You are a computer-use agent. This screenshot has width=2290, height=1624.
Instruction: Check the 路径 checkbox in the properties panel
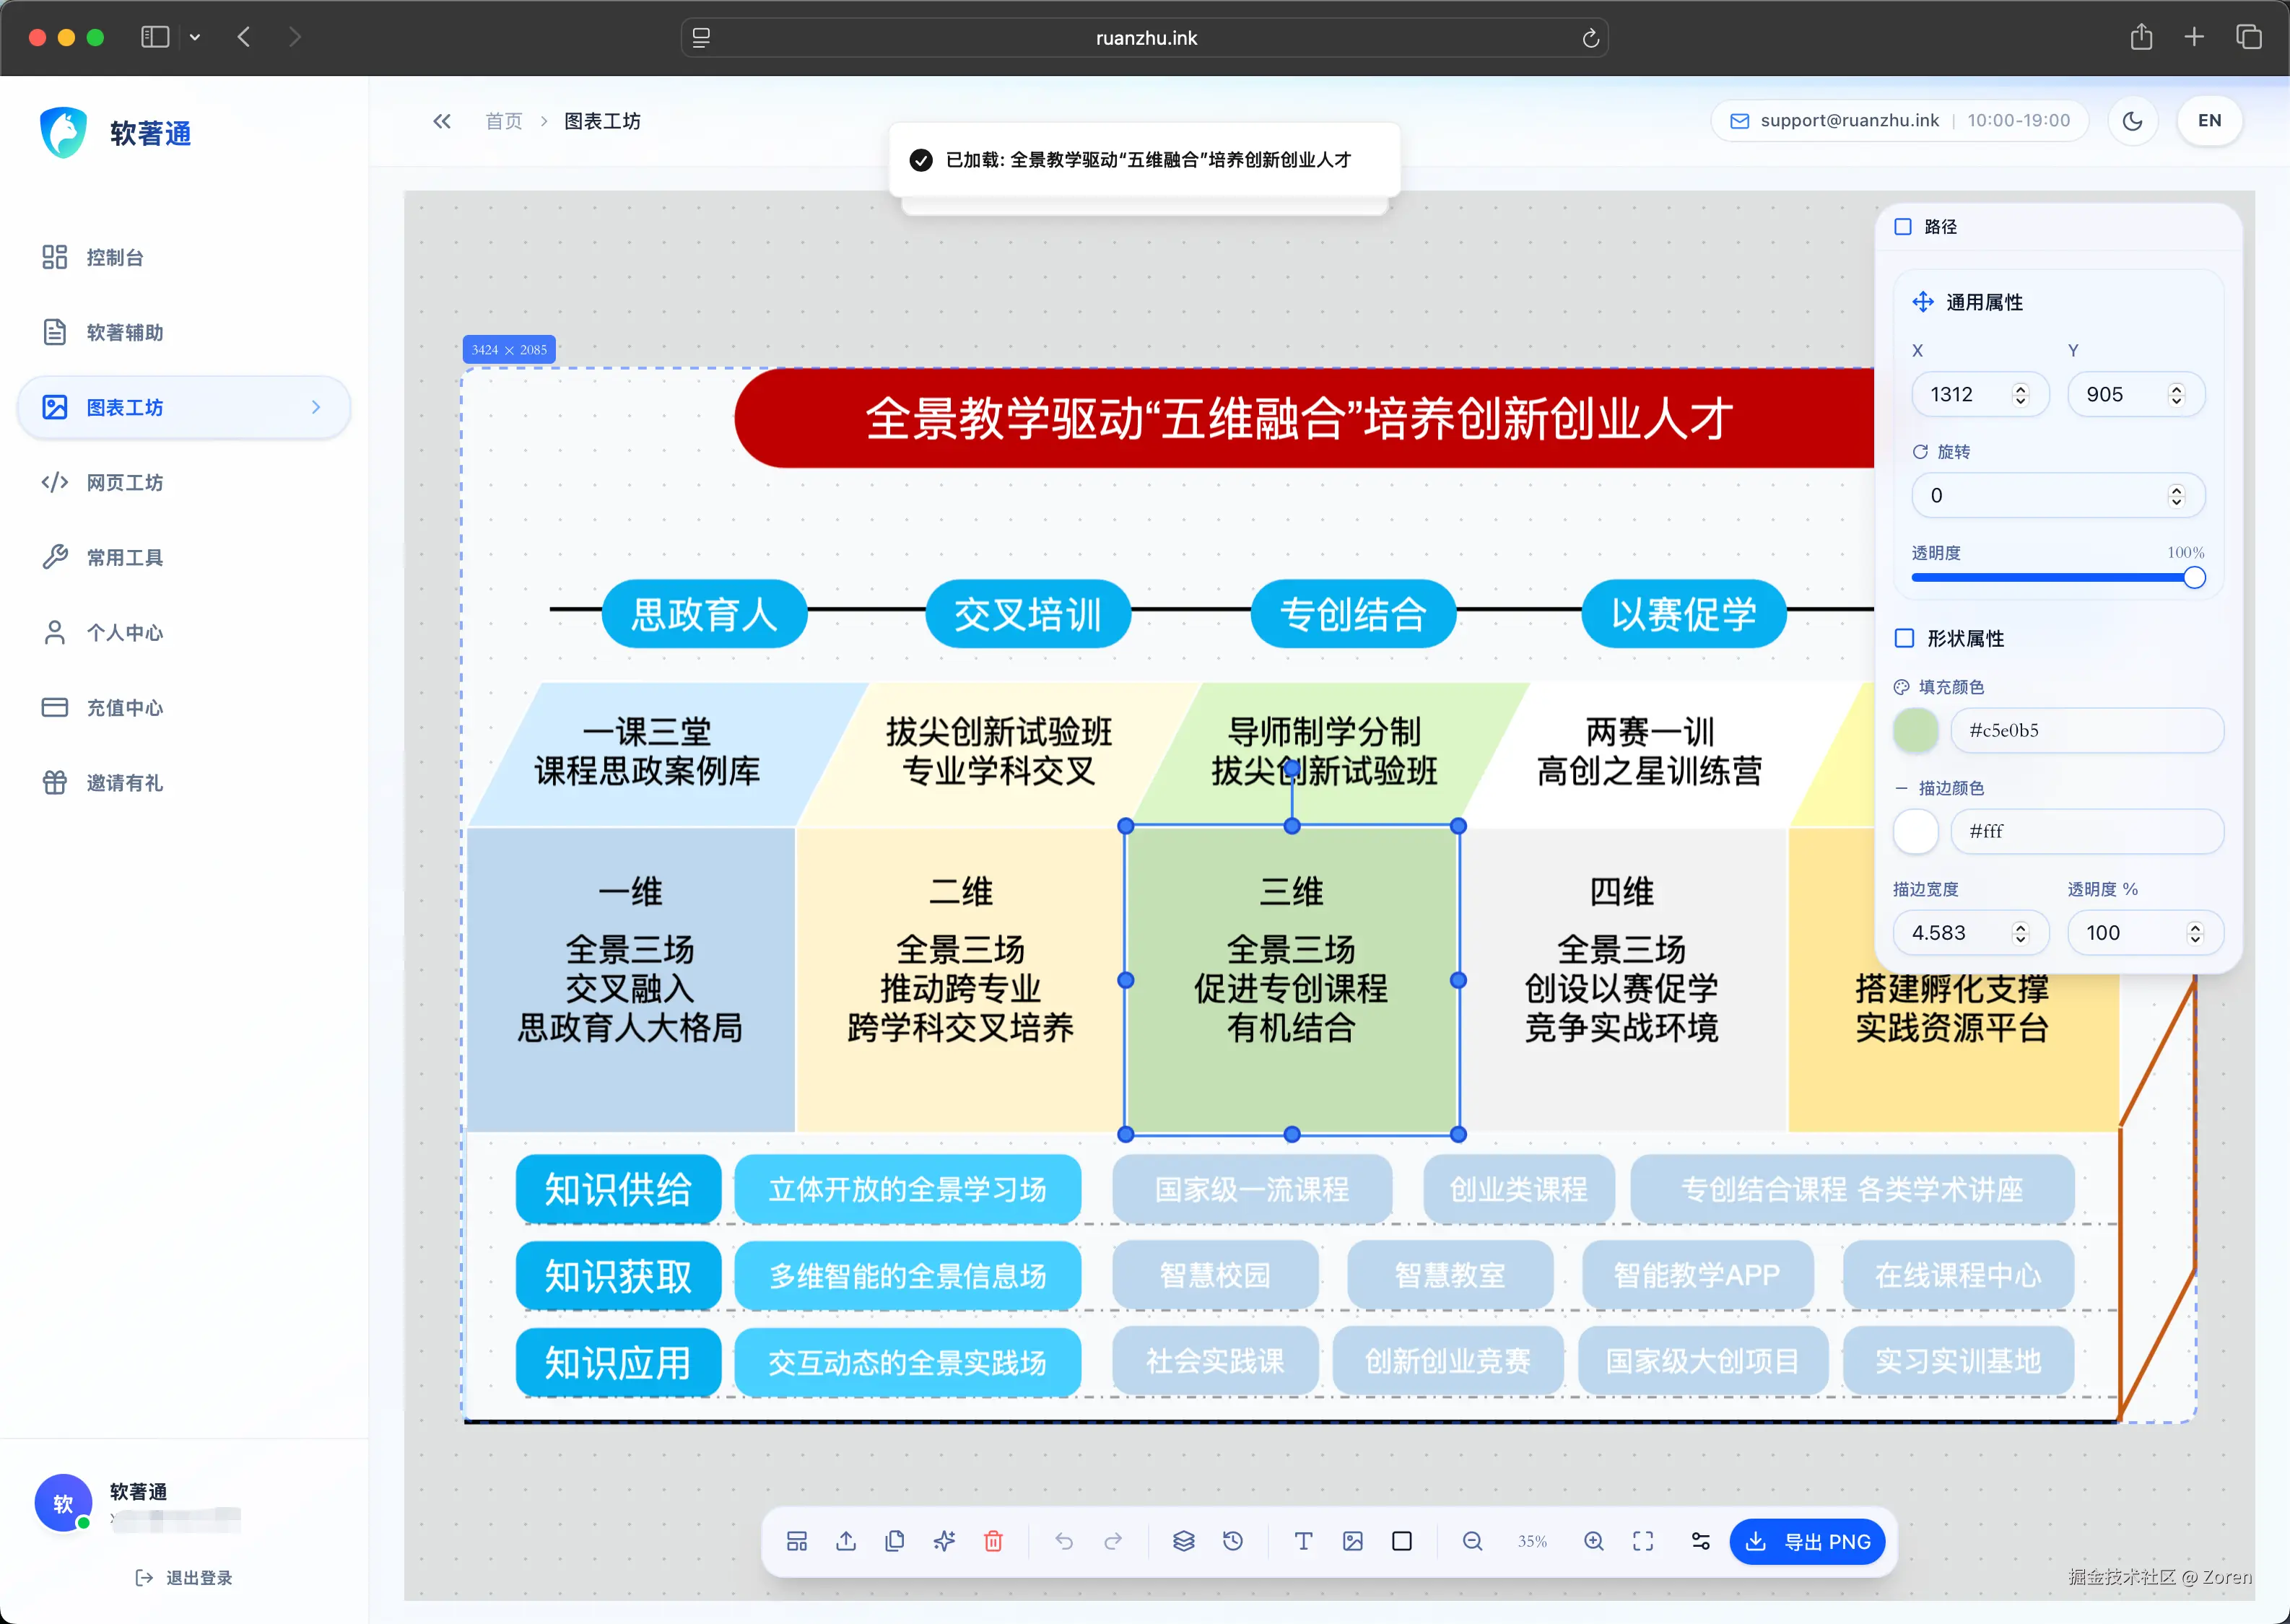[1904, 226]
